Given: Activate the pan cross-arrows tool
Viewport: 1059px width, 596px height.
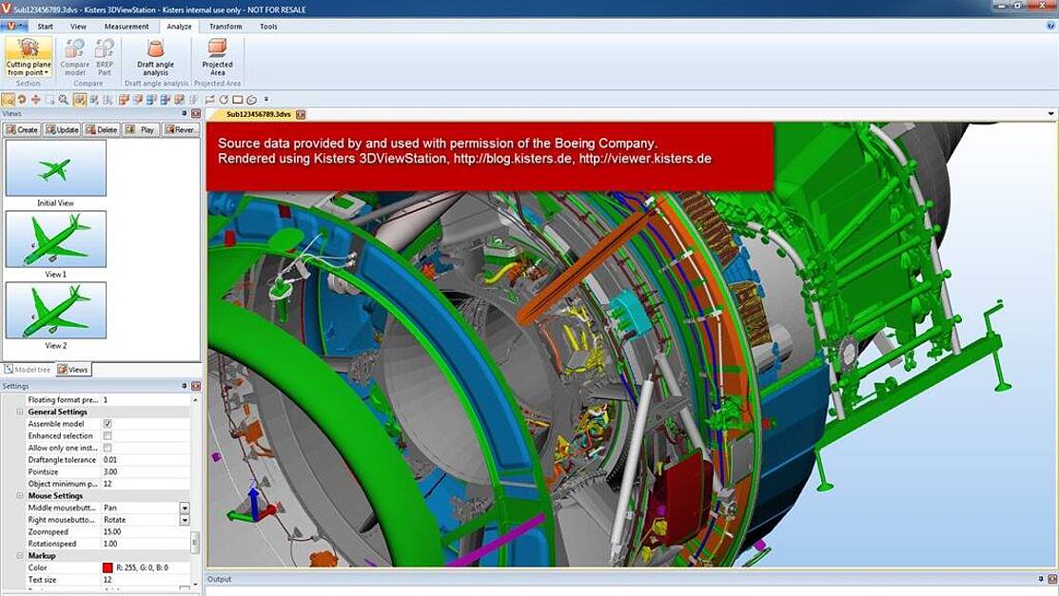Looking at the screenshot, I should [35, 100].
